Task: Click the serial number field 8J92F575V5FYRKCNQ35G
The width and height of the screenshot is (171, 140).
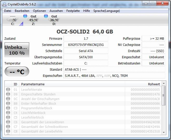Action: pyautogui.click(x=86, y=45)
